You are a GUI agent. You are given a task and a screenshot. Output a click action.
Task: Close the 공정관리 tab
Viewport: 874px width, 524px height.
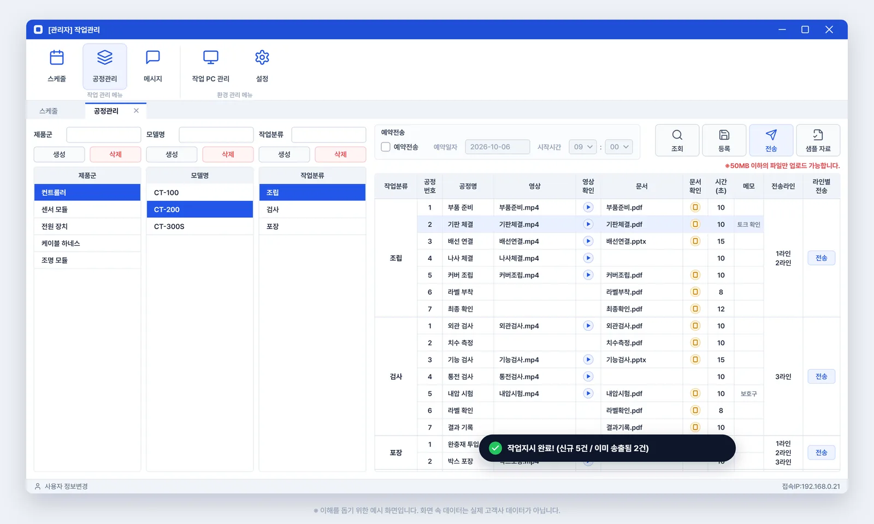point(136,111)
